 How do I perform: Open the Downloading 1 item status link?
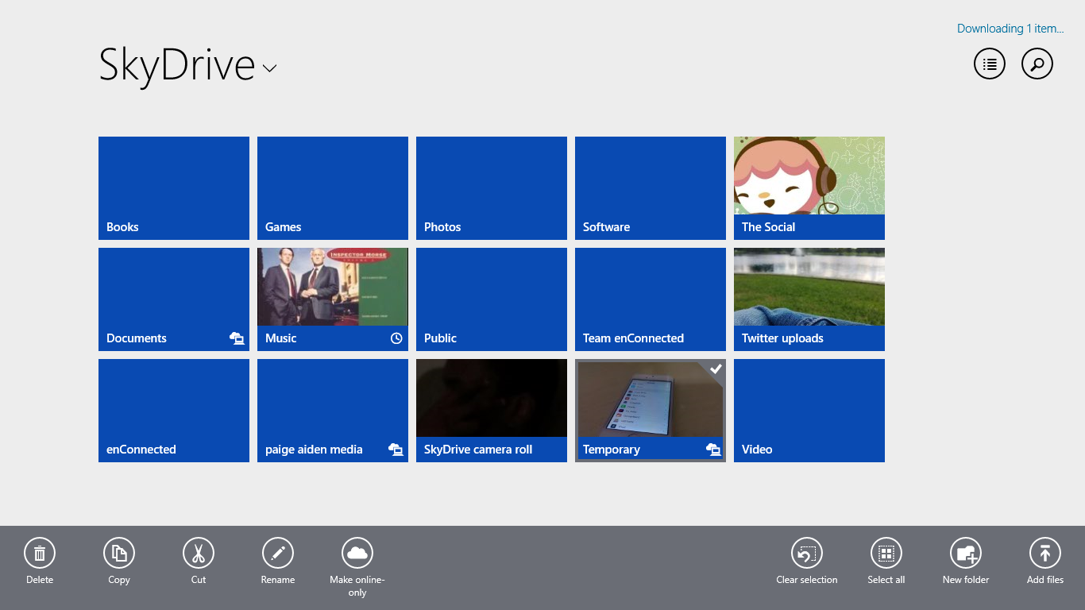[1010, 29]
